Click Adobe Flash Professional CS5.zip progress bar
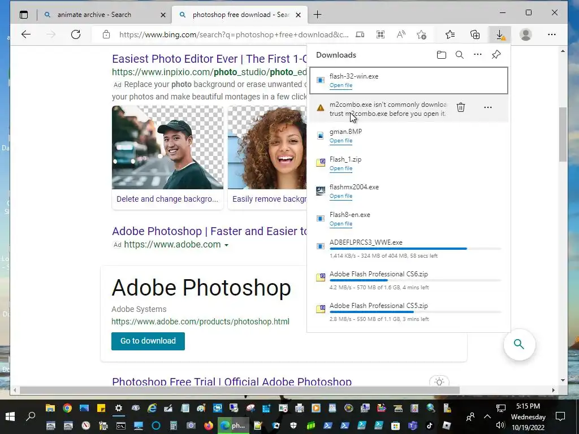This screenshot has height=434, width=579. tap(416, 312)
